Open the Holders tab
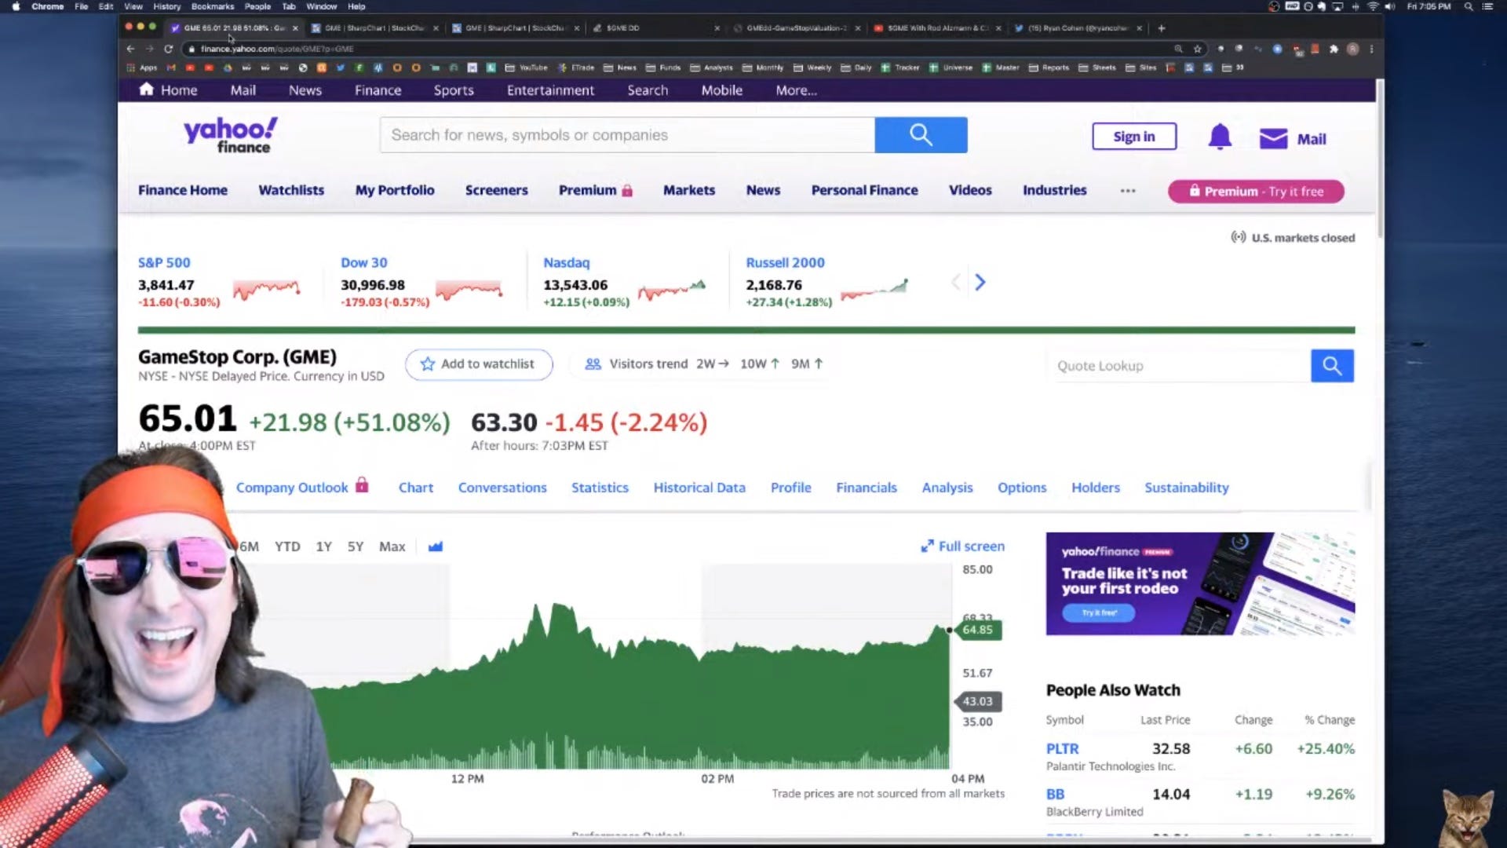 1096,488
